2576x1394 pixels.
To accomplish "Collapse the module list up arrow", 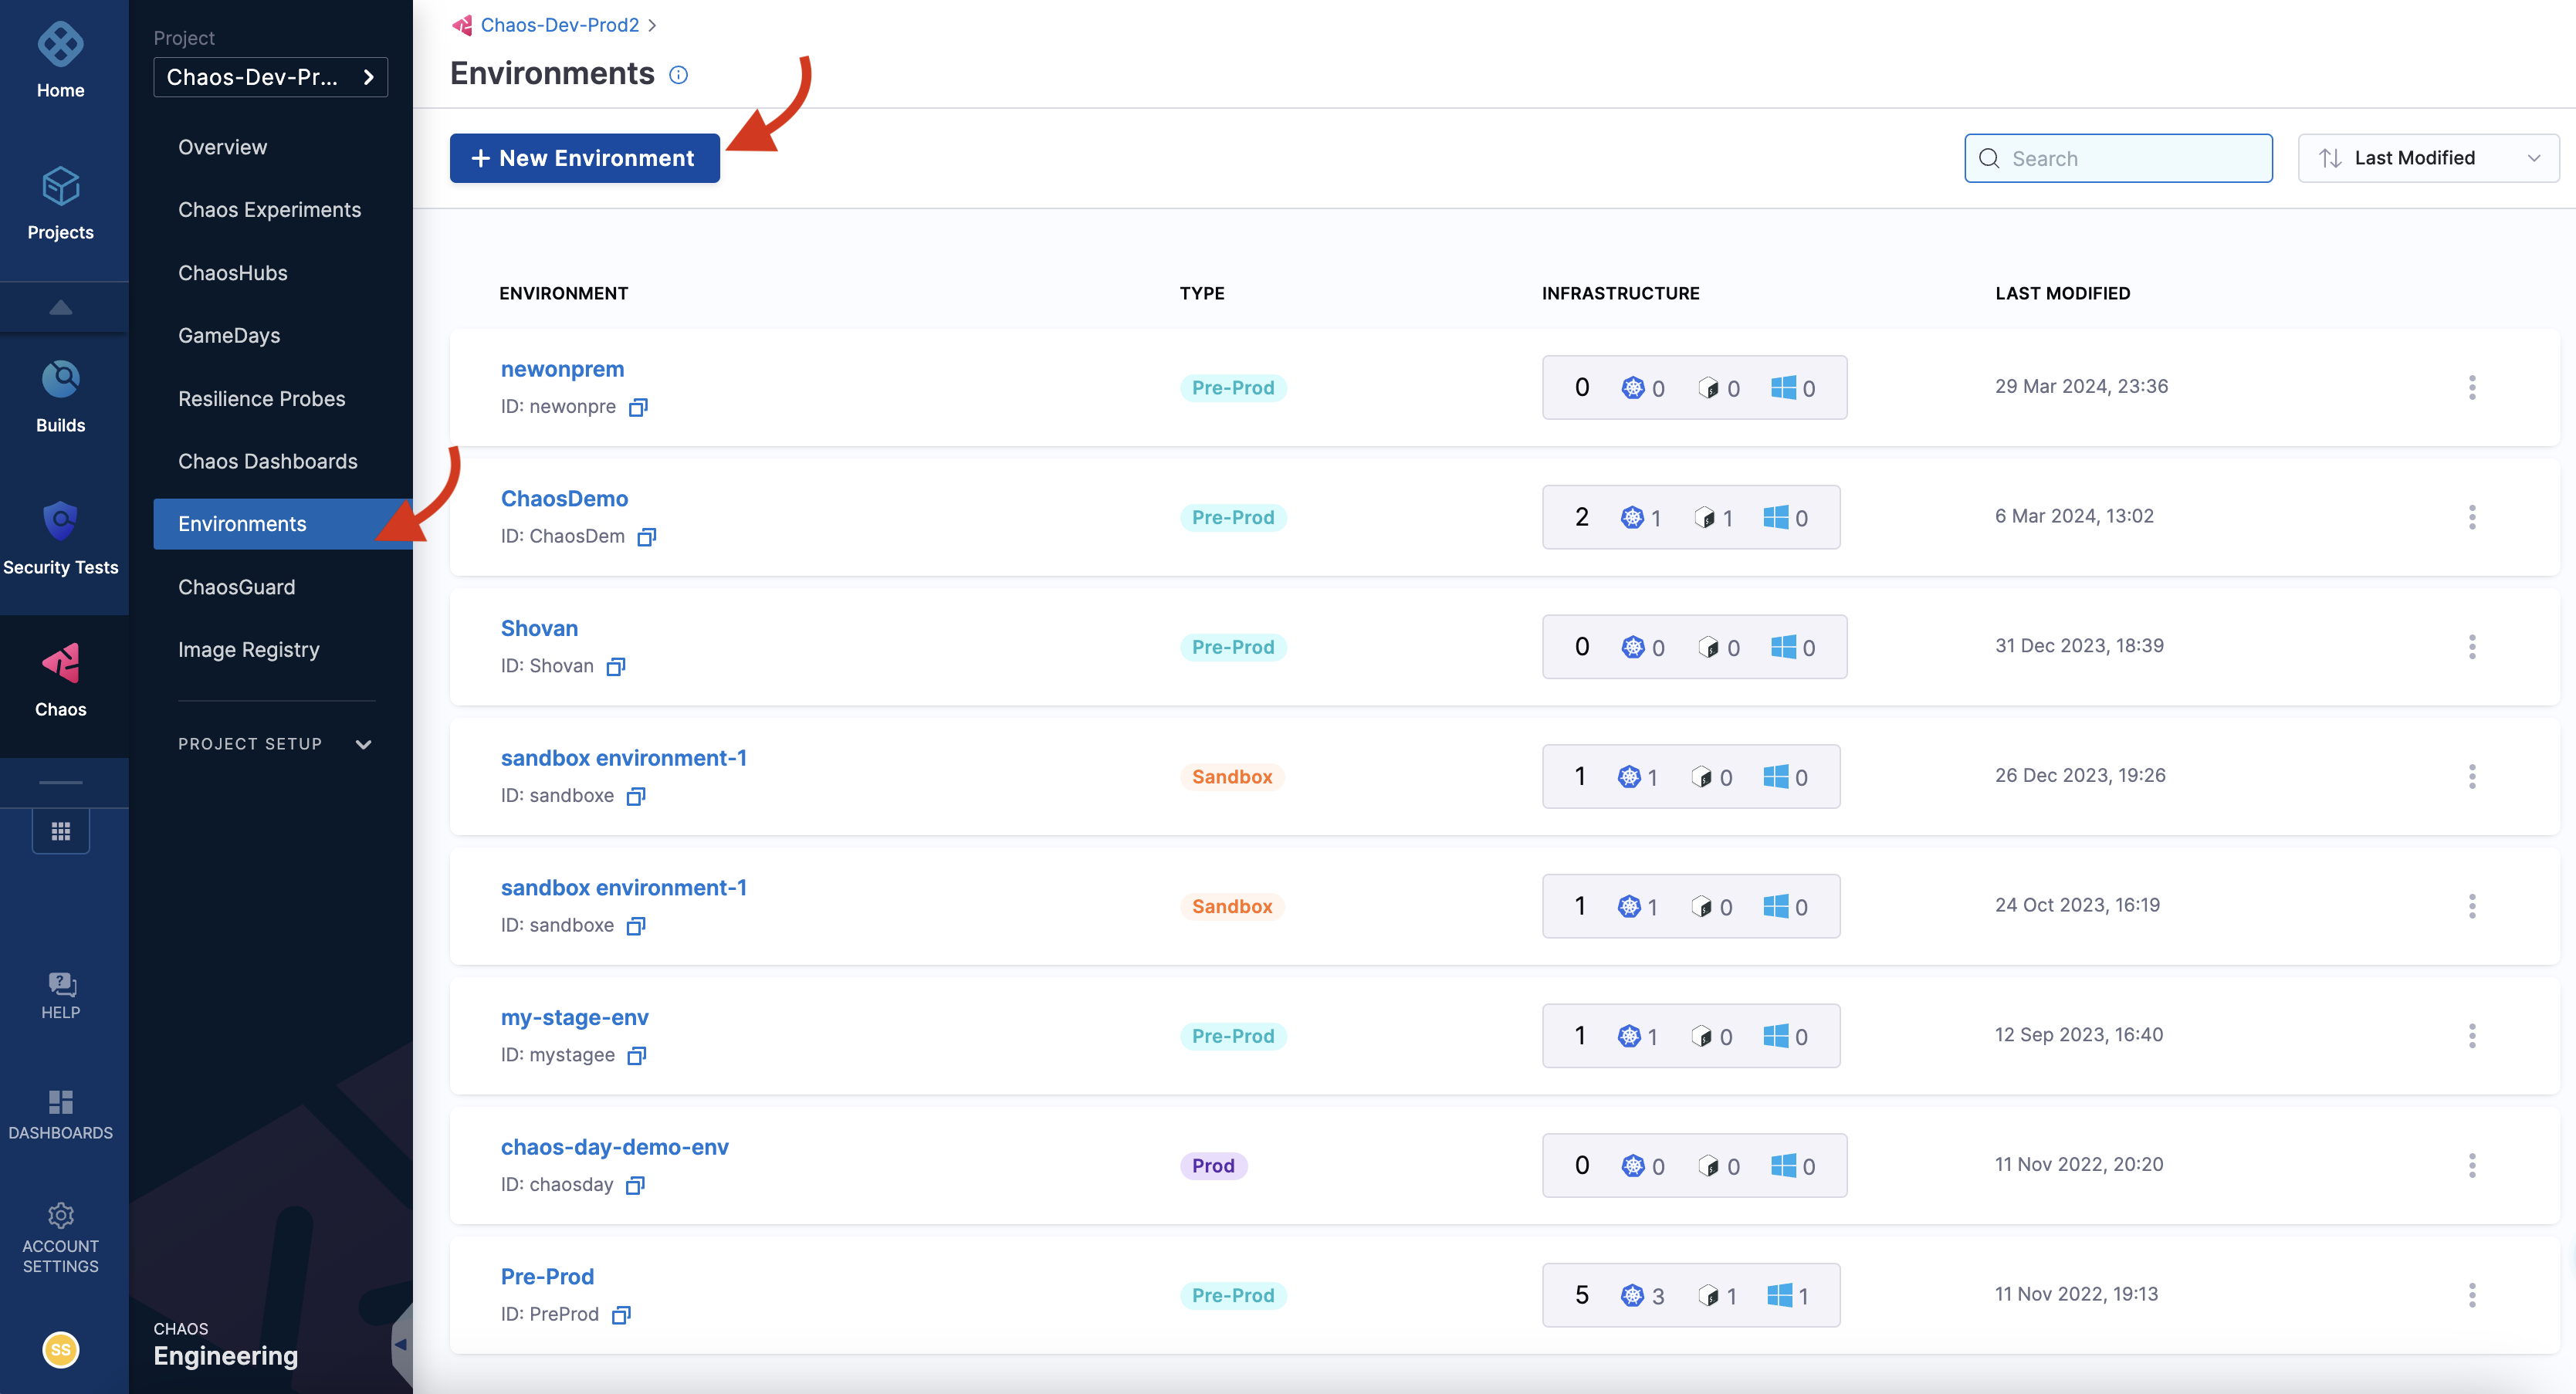I will 60,307.
